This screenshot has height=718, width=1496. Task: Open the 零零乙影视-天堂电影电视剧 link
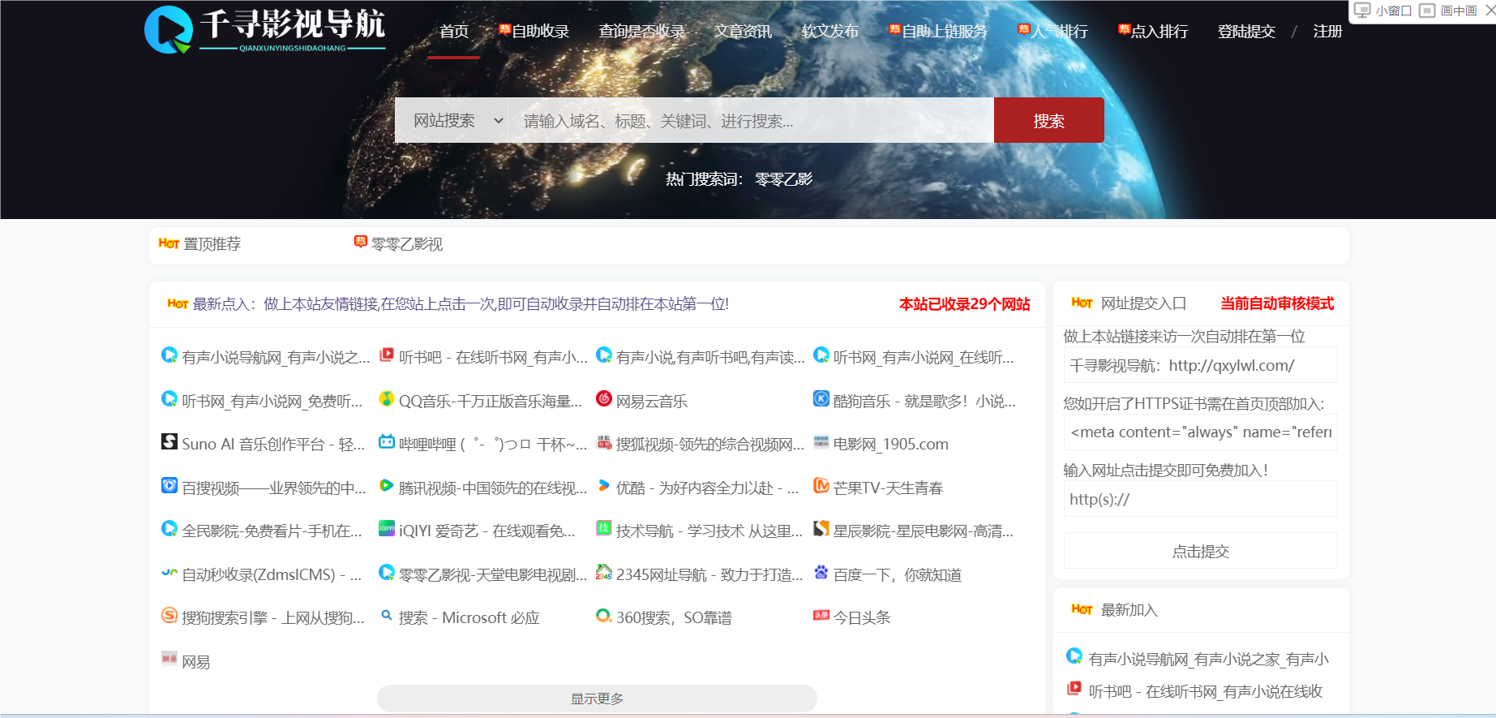click(x=493, y=574)
